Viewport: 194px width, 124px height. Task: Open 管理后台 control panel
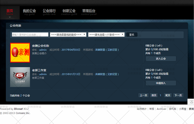89,12
